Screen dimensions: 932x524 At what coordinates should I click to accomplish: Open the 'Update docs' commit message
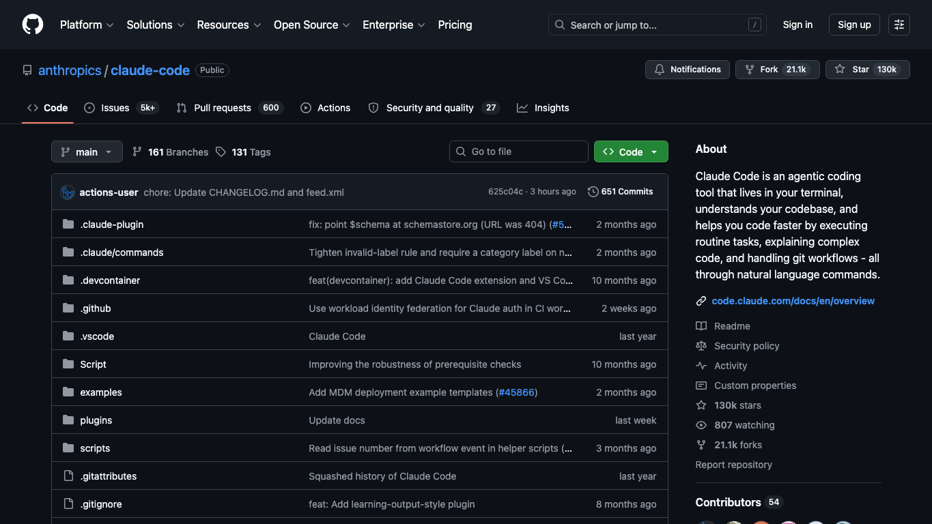coord(337,420)
